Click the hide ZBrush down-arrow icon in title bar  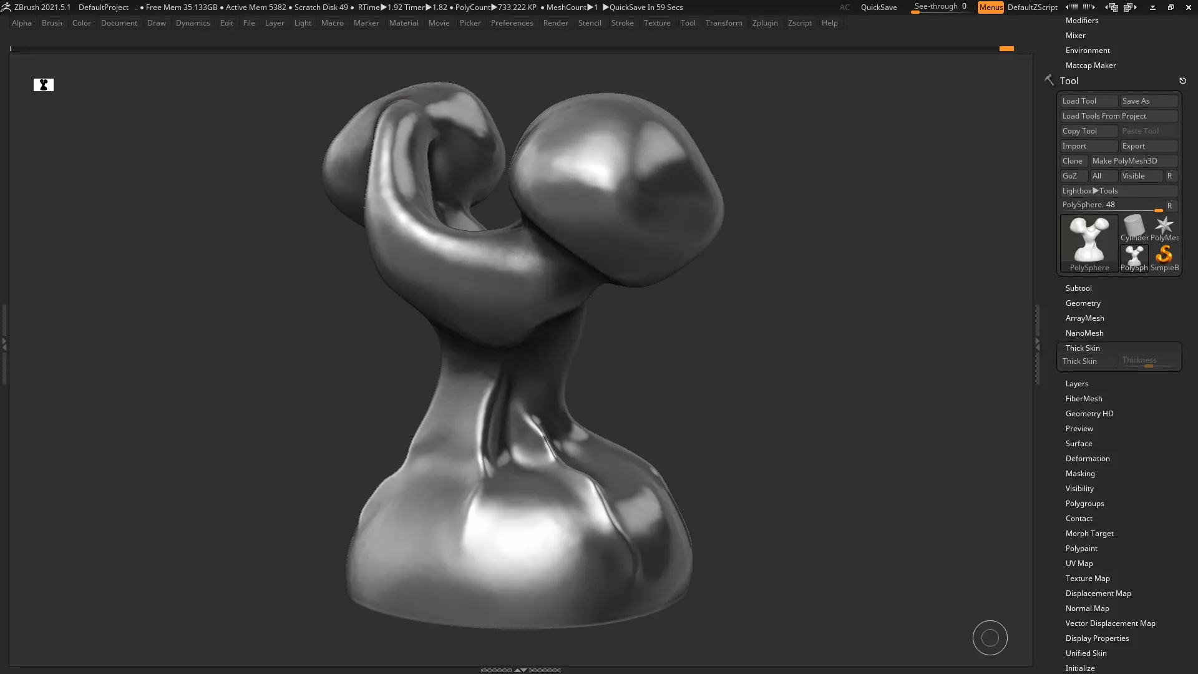(1152, 7)
